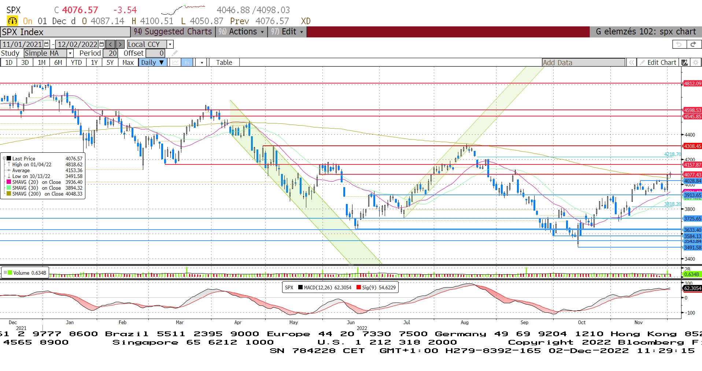Open Suggested Charts
The image size is (702, 371).
coord(173,32)
